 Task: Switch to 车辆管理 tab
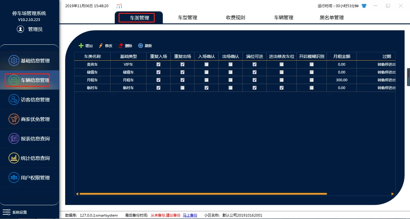coord(284,18)
